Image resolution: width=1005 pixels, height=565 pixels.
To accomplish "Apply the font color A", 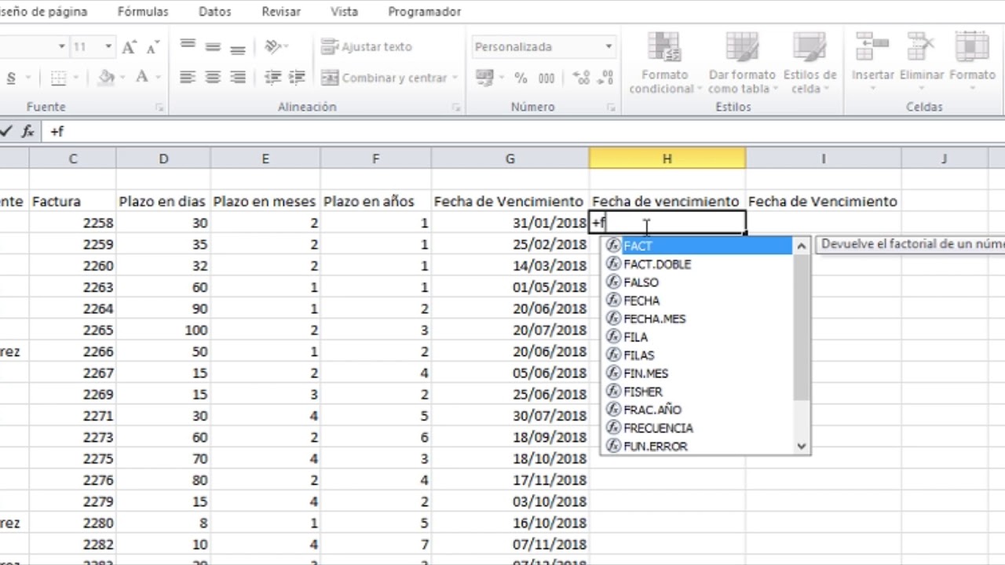I will pos(141,77).
